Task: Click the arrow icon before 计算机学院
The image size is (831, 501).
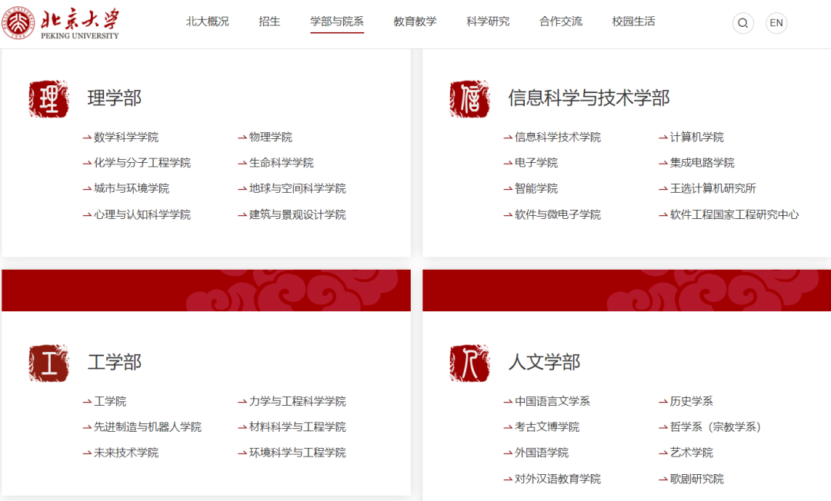Action: coord(663,136)
